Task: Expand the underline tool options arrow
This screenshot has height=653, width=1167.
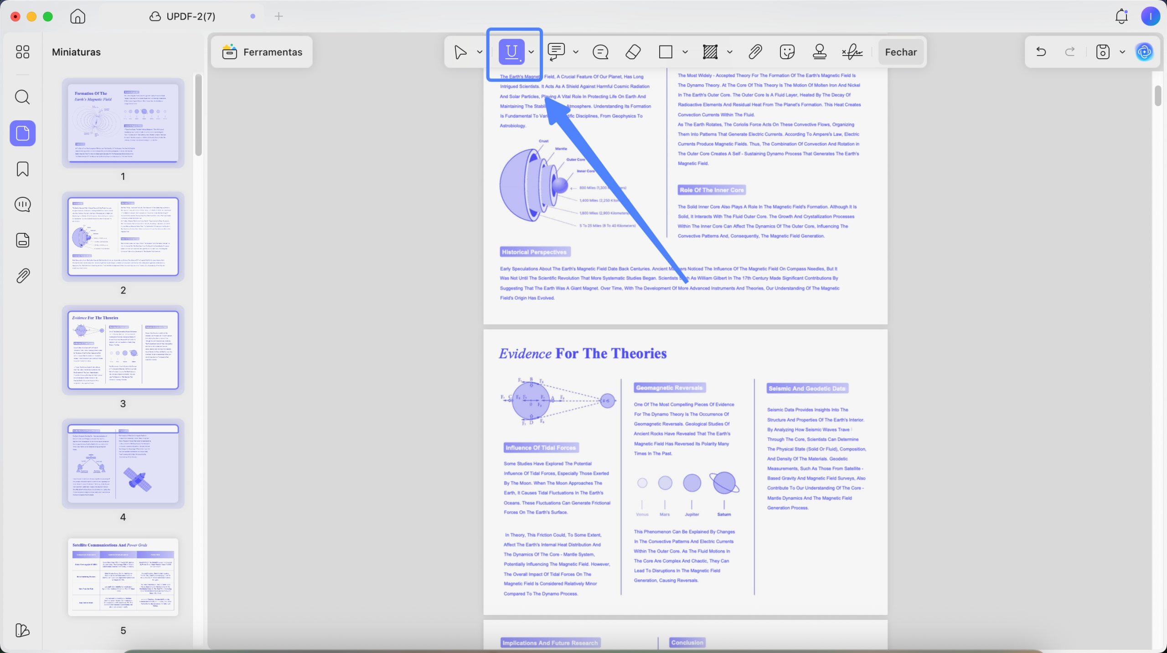Action: click(531, 52)
